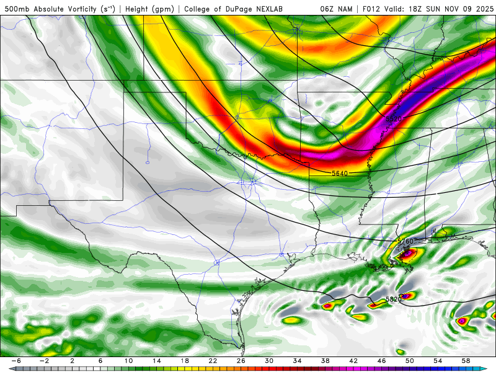Click the 50 value on the color scale
Screen dimensions: 496x372
pyautogui.click(x=410, y=361)
